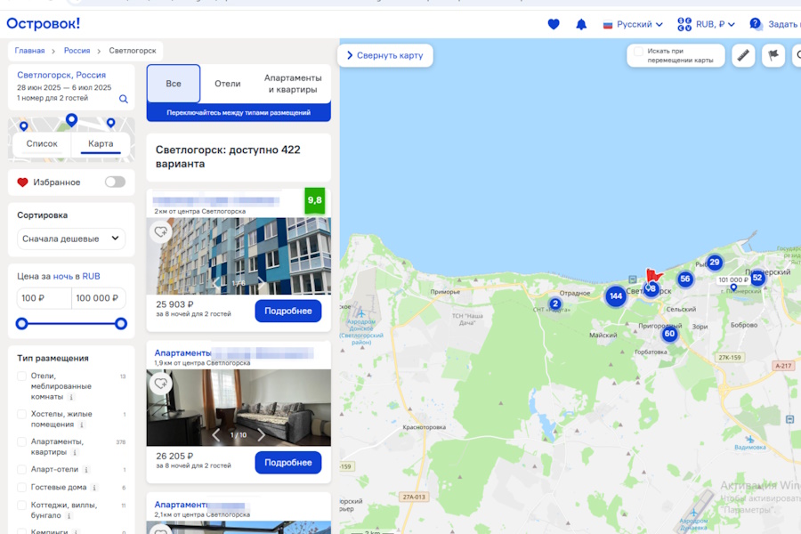This screenshot has height=534, width=801.
Task: Open notifications bell in the header
Action: (581, 24)
